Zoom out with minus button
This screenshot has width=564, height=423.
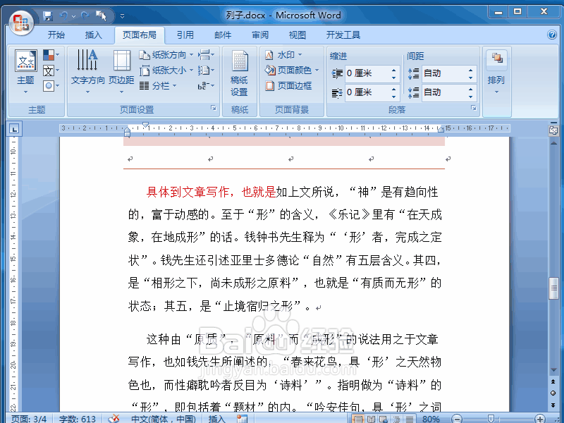click(457, 419)
